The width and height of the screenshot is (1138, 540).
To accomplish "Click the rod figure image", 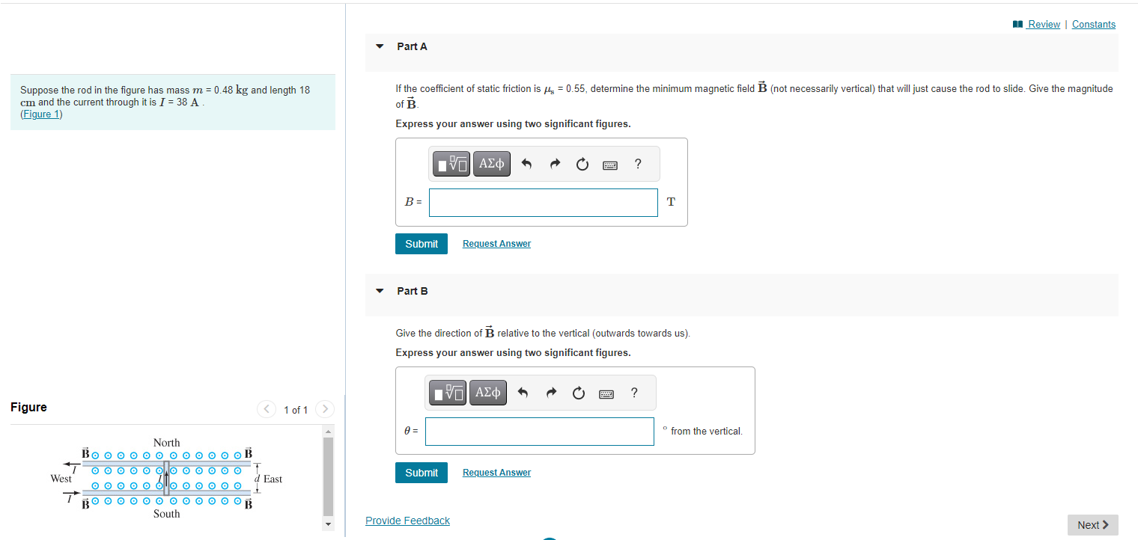I will [166, 478].
